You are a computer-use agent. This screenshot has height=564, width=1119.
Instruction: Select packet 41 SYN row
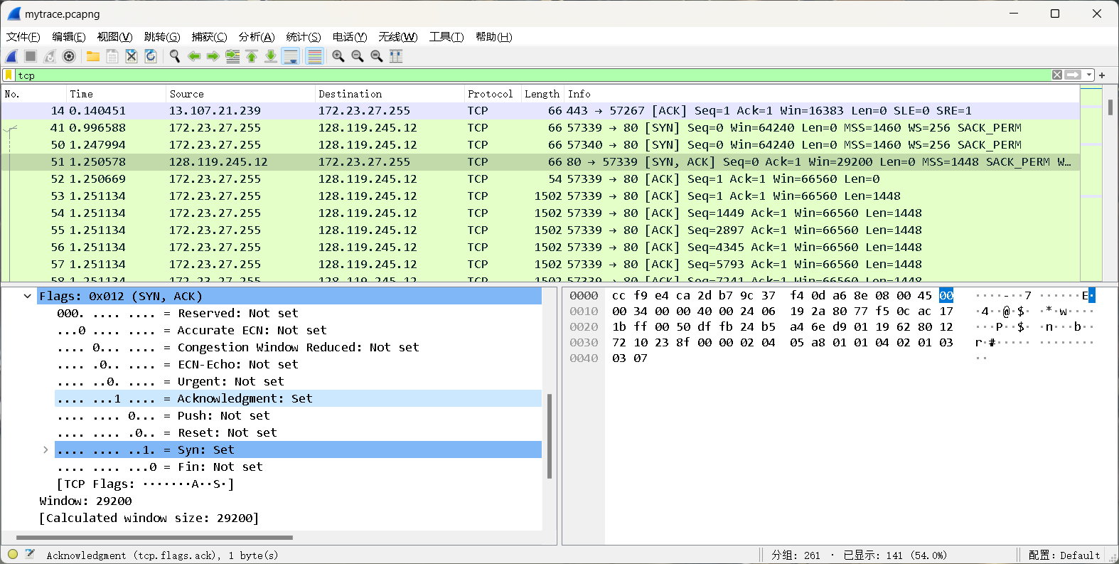tap(540, 128)
